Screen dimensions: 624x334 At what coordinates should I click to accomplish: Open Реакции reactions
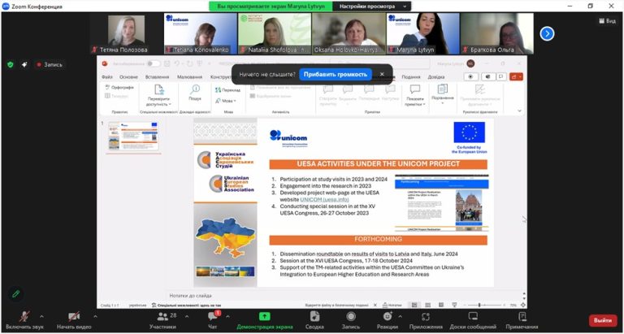pyautogui.click(x=388, y=320)
